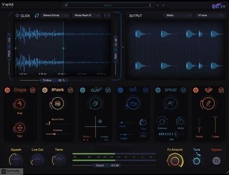
Task: Click the Low Cut knob
Action: 37,160
